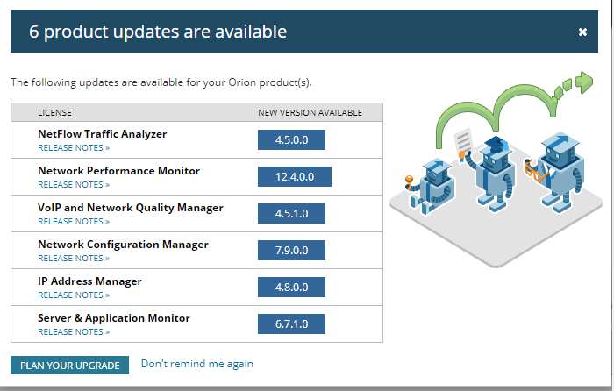This screenshot has height=391, width=614.
Task: Click the 4.5.1.0 version badge
Action: tap(291, 213)
